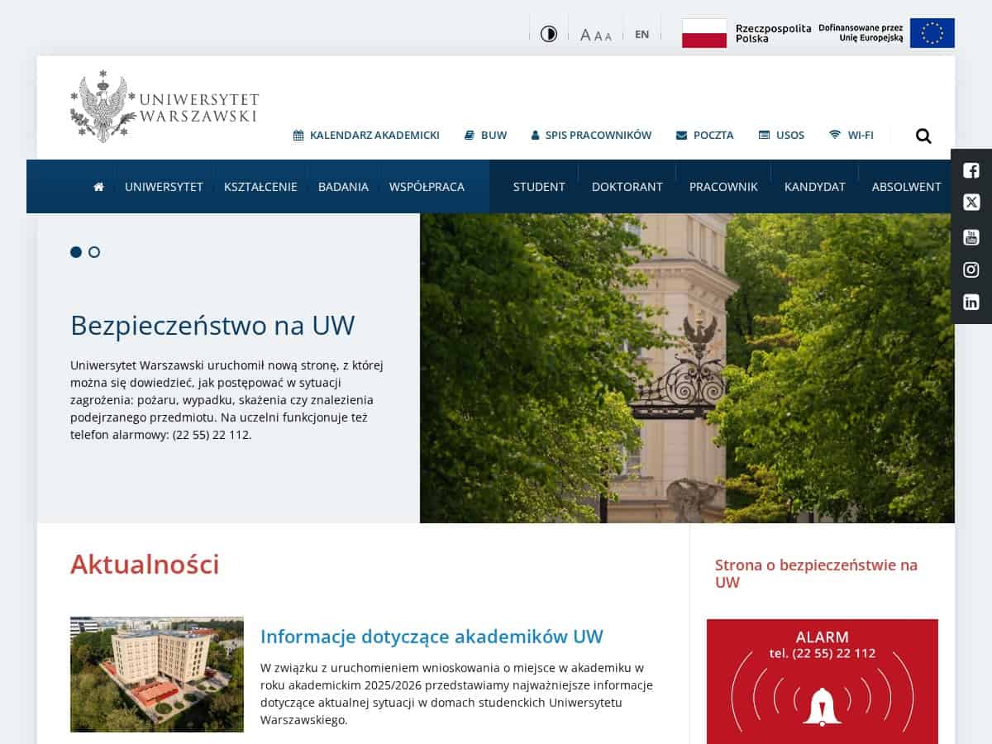
Task: Select the first slider dot
Action: 76,252
